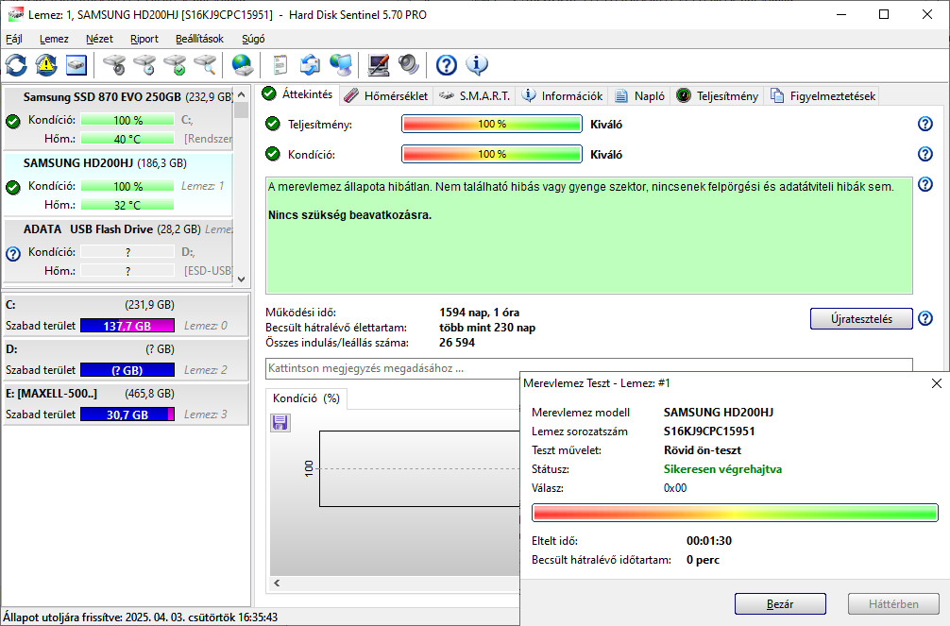Open the Fájl menu
Screen dimensions: 950x626
[x=14, y=39]
